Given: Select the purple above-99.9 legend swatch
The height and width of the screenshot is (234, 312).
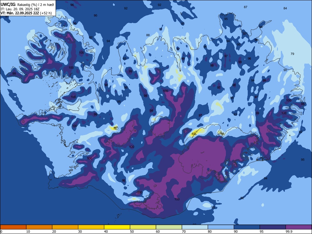Looking at the screenshot, I should 299,227.
